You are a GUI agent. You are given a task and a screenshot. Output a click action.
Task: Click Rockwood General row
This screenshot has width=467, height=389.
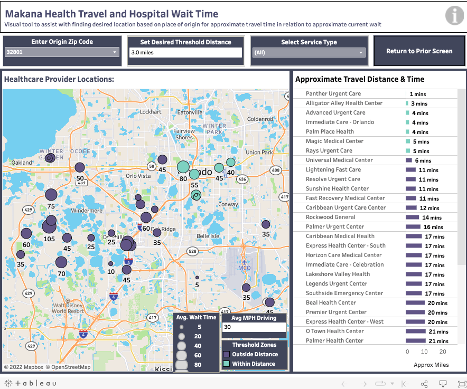click(x=375, y=217)
